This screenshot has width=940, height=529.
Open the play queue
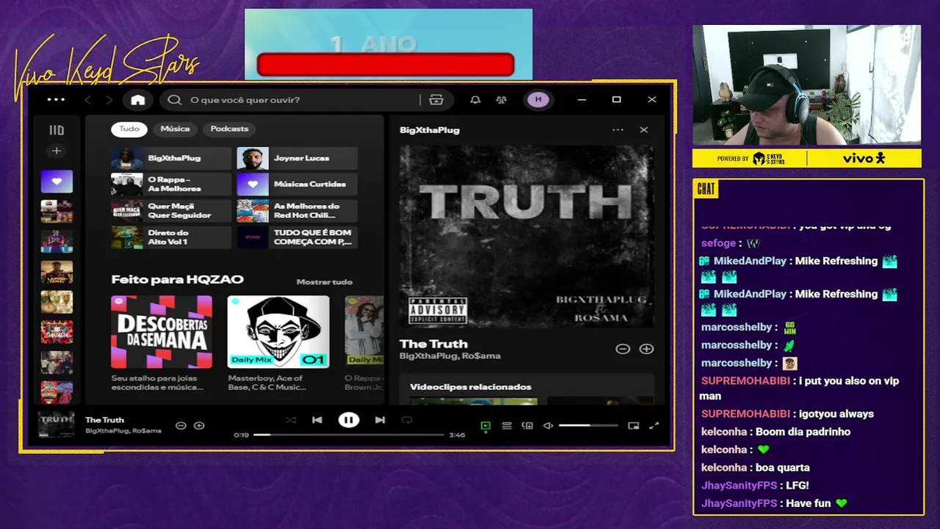tap(507, 425)
